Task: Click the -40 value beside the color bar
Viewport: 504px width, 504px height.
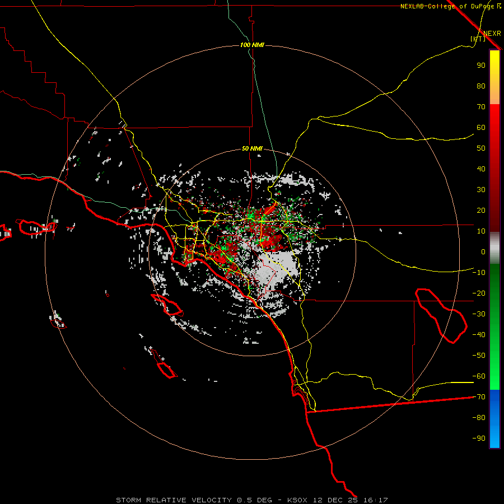Action: [x=479, y=335]
